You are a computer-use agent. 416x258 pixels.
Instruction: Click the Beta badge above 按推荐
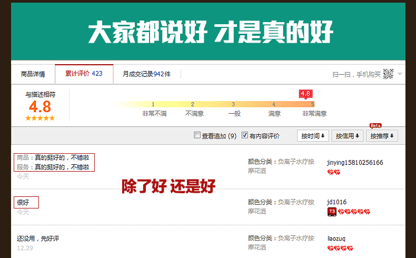[375, 126]
